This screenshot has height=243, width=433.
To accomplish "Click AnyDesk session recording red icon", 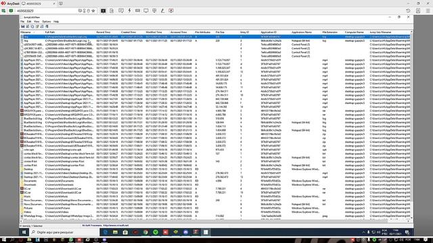I will 171,11.
